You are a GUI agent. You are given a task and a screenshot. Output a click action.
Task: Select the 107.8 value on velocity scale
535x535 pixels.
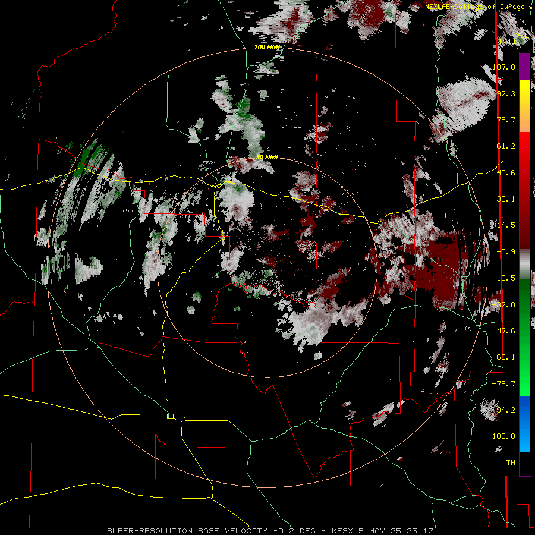click(503, 67)
